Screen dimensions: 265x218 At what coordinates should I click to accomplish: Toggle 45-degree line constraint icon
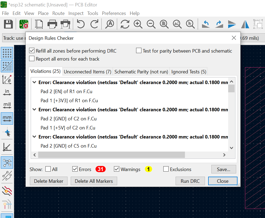point(7,147)
